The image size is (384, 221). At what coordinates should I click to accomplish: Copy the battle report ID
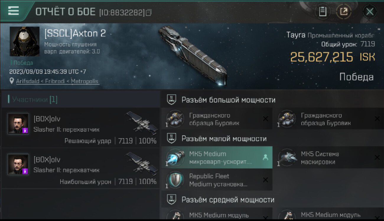[149, 12]
